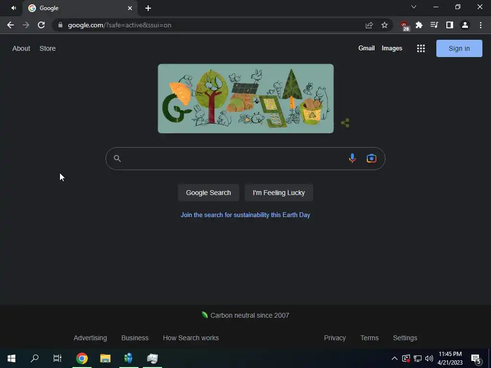Open the Earth Day sustainability link
The width and height of the screenshot is (491, 368).
(245, 215)
